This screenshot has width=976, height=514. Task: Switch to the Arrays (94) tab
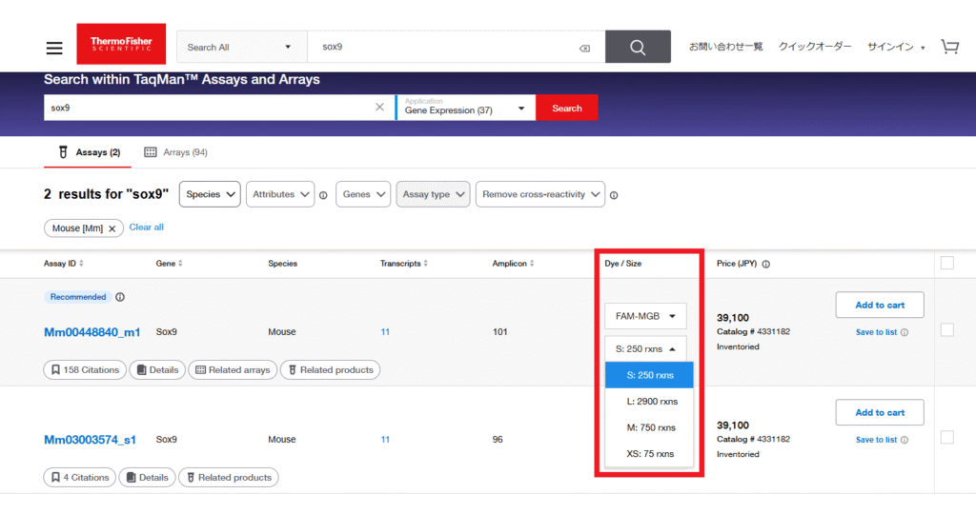[x=176, y=152]
